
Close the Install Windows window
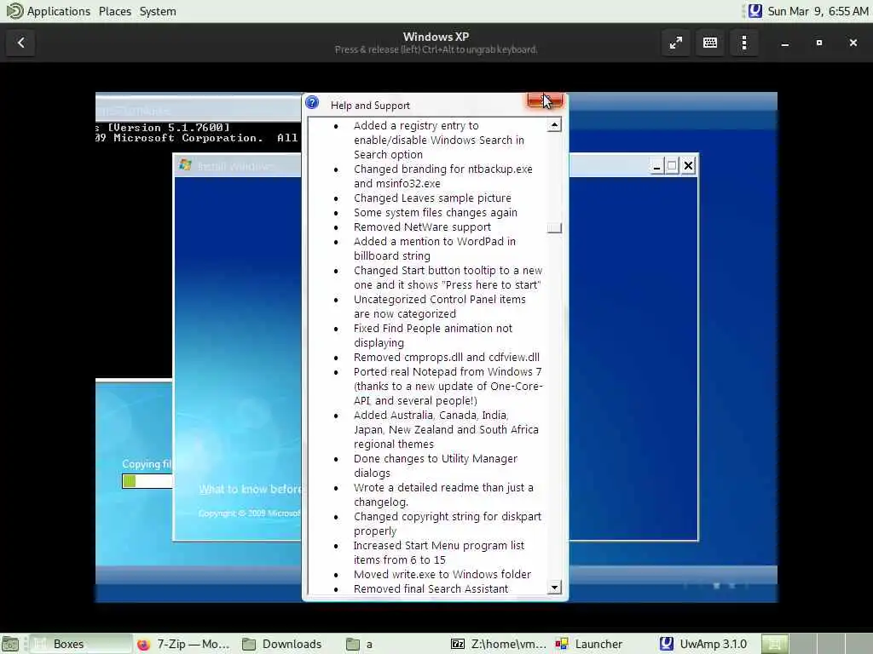(x=688, y=166)
